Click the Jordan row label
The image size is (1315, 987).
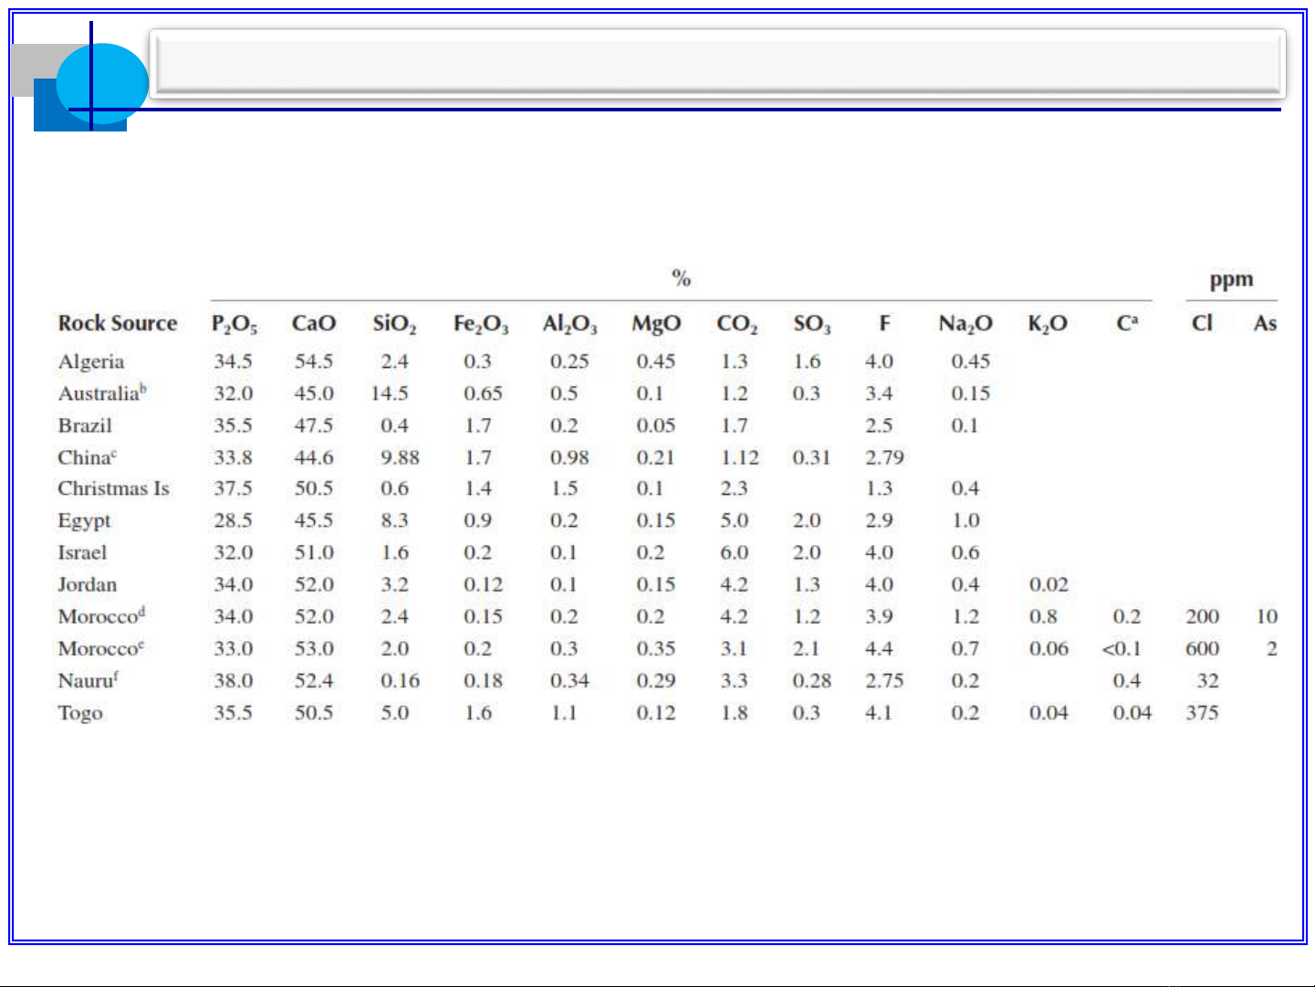88,585
